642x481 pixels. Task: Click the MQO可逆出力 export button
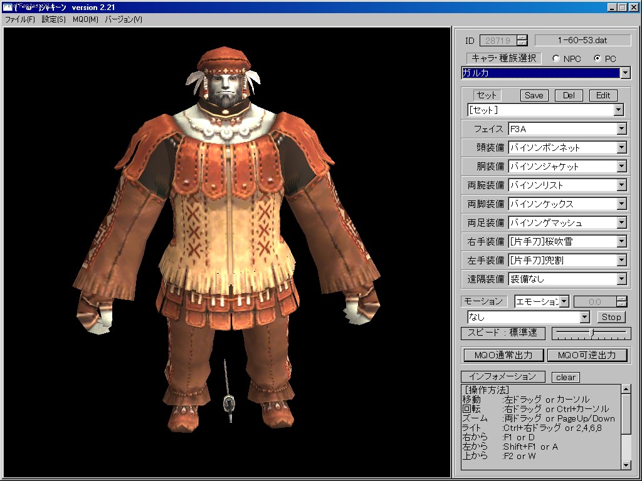(x=587, y=355)
